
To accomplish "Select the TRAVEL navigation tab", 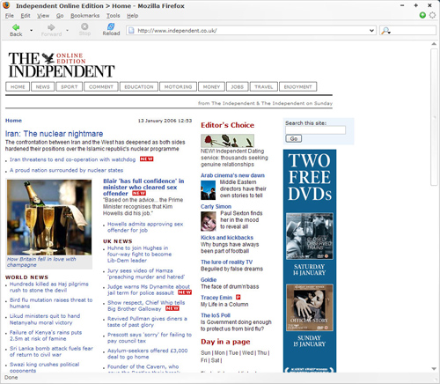I will (264, 86).
